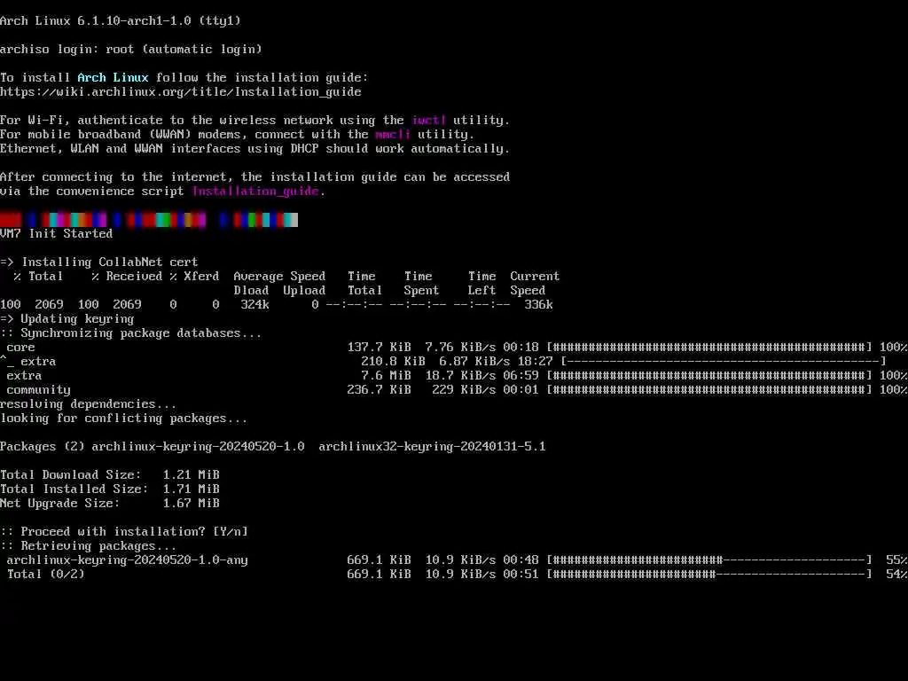Select the magenta 'mmcli' utility name

point(393,135)
